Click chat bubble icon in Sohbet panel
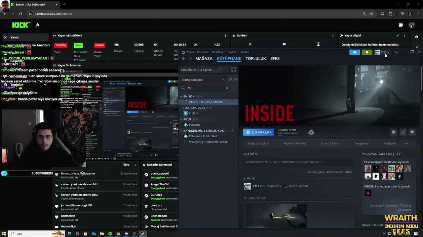This screenshot has height=237, width=423. tap(284, 44)
